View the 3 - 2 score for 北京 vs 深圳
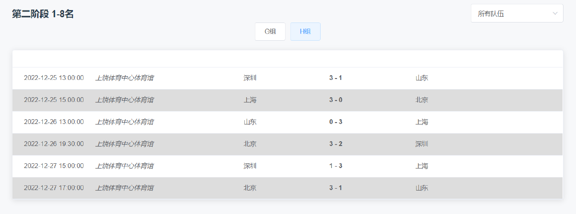576x214 pixels. (x=336, y=144)
